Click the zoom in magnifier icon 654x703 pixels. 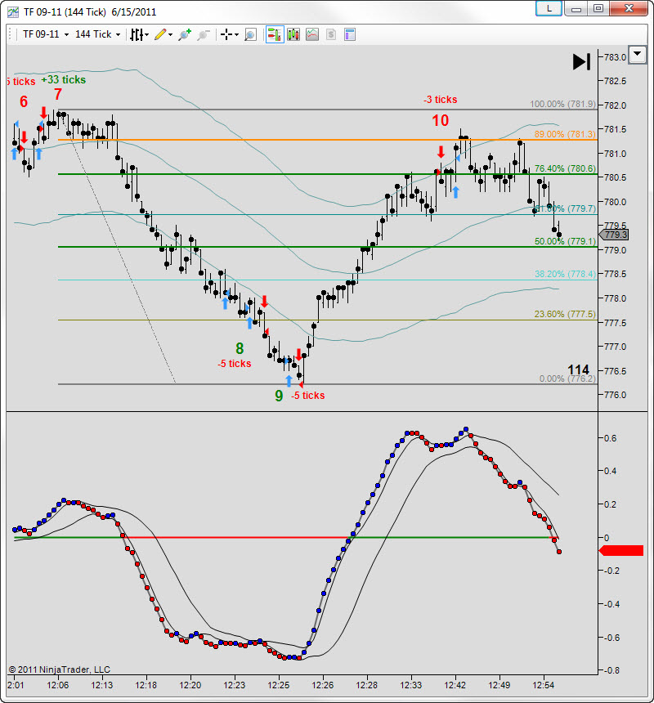coord(185,34)
